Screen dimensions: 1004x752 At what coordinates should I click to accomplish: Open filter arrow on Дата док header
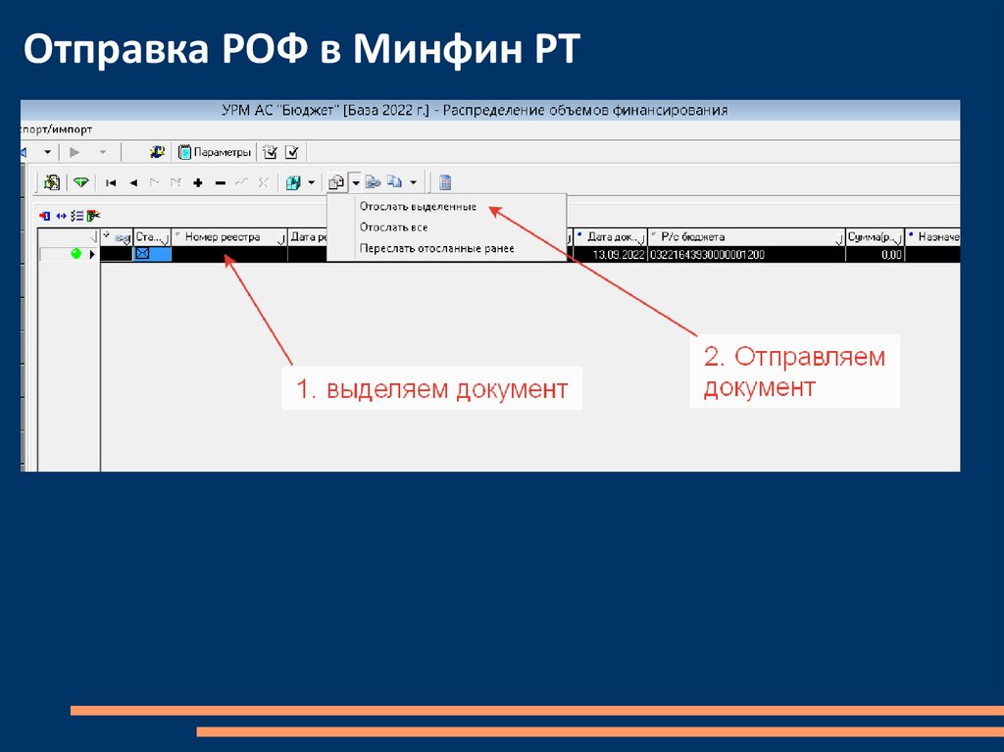(x=640, y=239)
